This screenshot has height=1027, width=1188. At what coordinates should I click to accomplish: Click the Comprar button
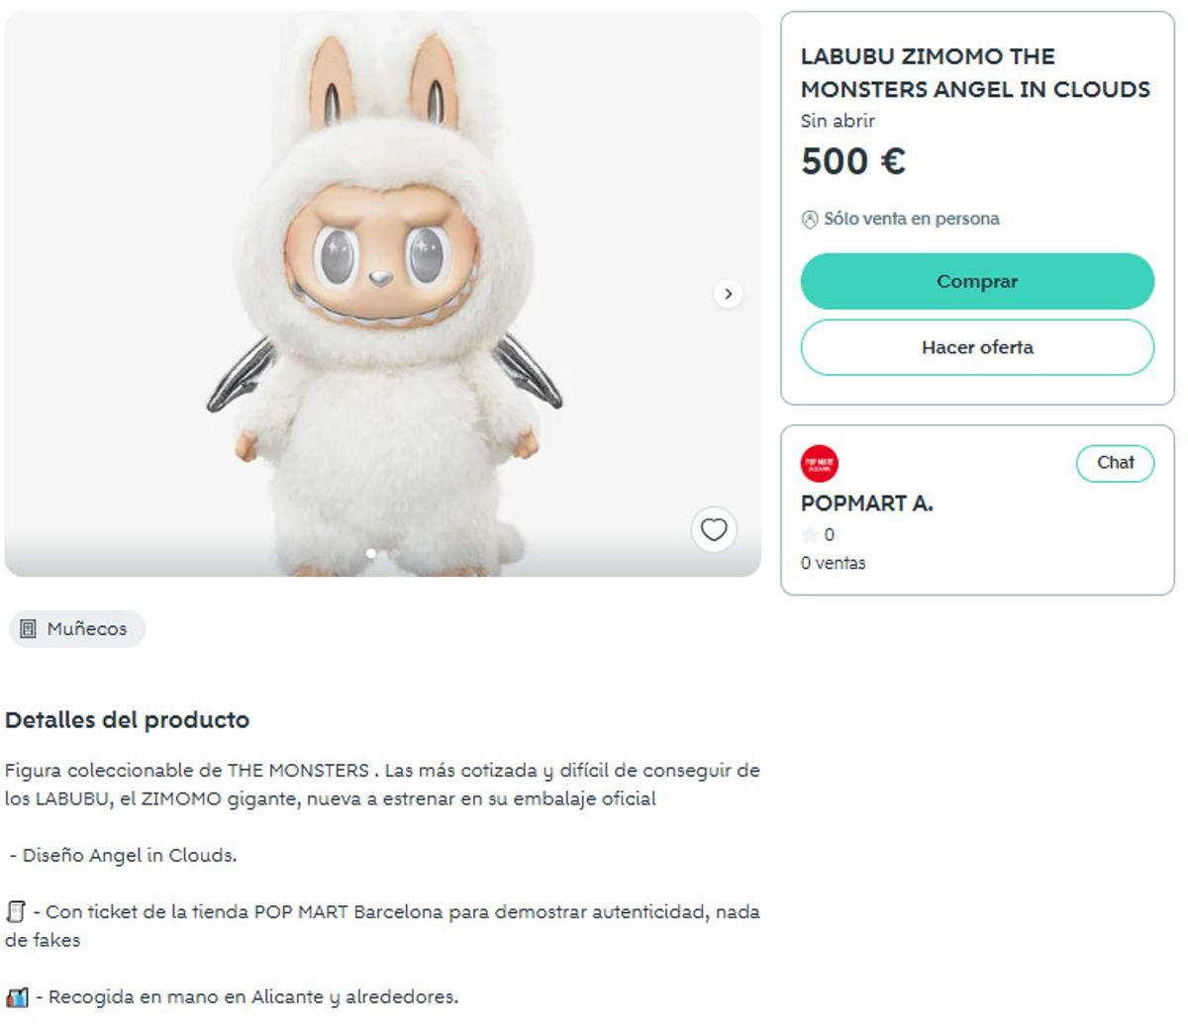[976, 281]
